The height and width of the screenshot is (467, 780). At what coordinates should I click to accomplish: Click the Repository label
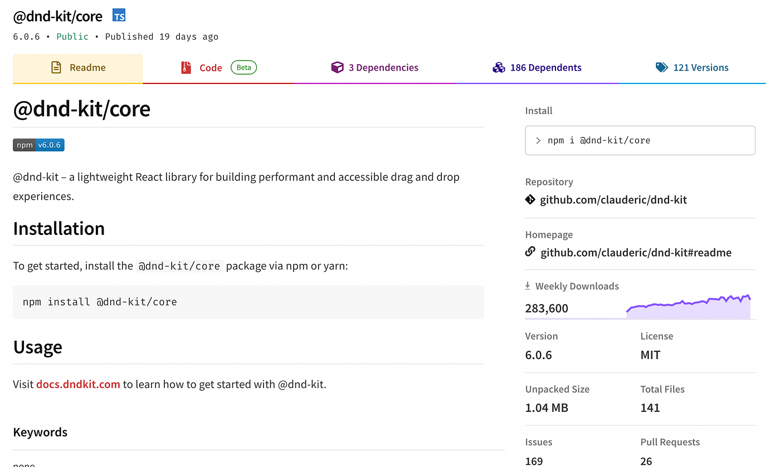pyautogui.click(x=549, y=182)
